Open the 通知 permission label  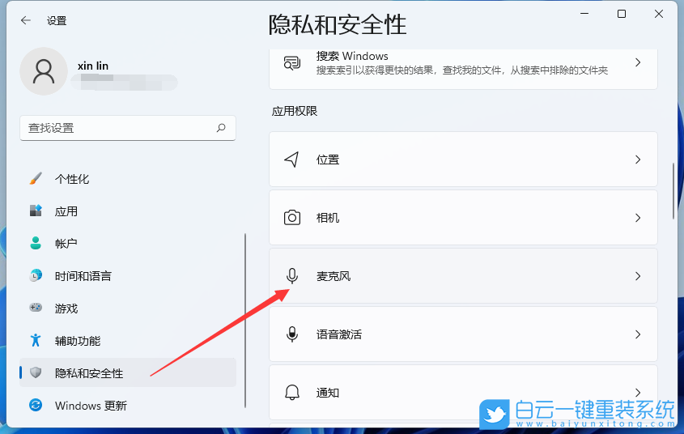tap(328, 393)
